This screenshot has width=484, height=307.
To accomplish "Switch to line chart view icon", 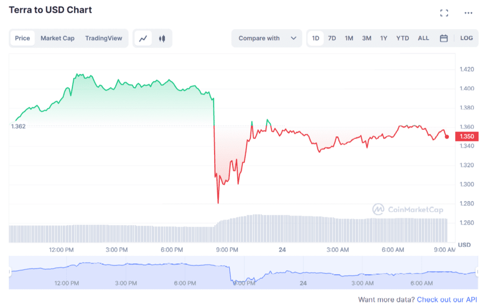I will [143, 39].
